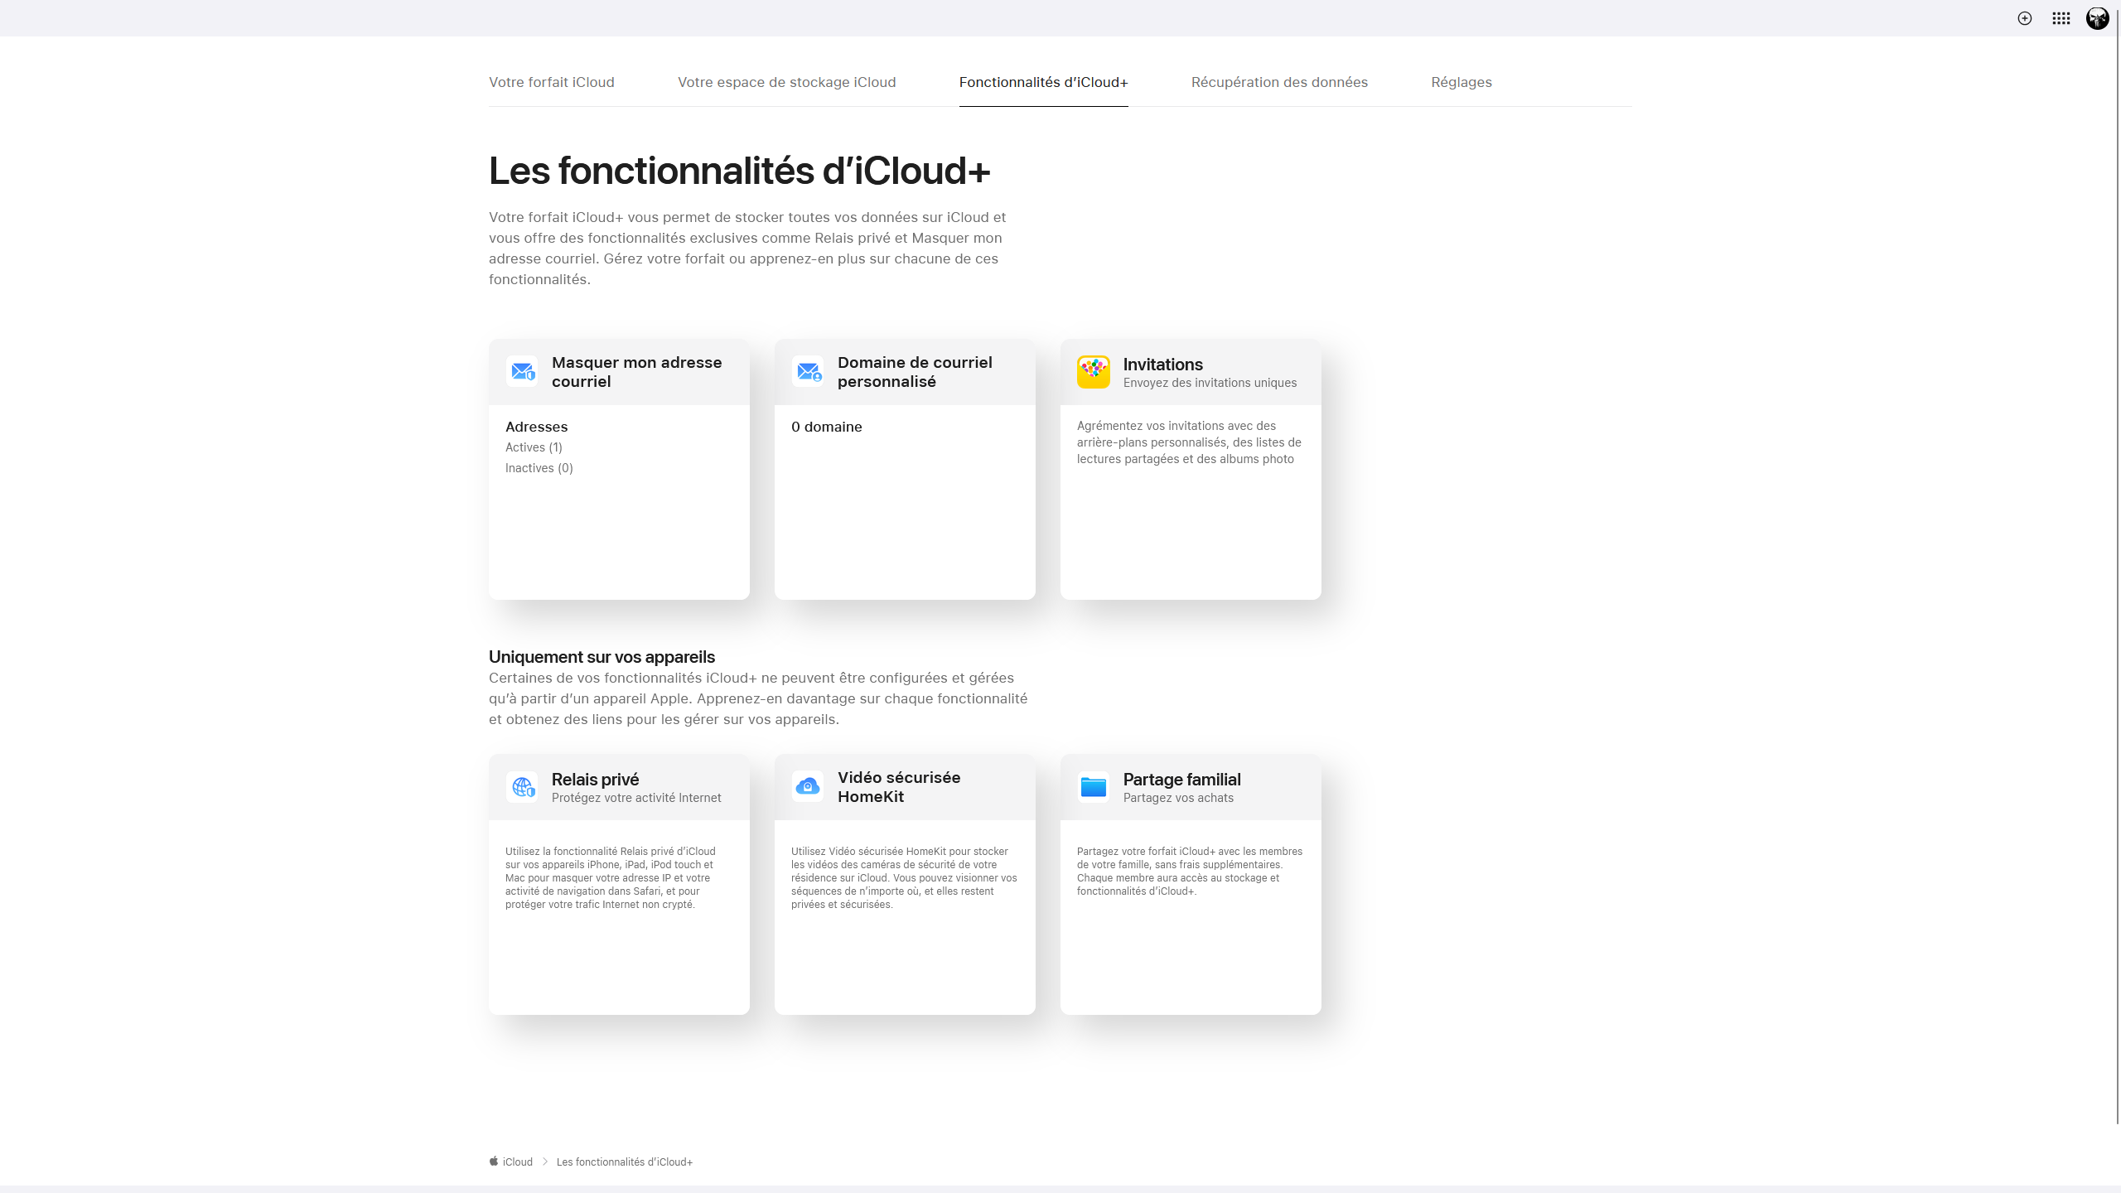Viewport: 2121px width, 1193px height.
Task: Click the Partage familial folder icon
Action: [x=1094, y=787]
